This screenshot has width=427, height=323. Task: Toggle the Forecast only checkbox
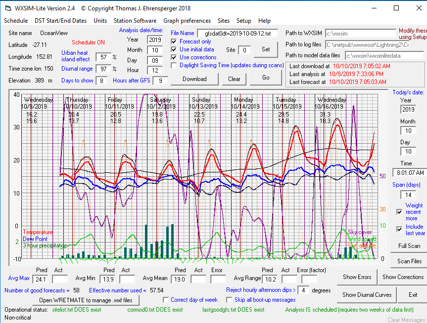pos(174,41)
